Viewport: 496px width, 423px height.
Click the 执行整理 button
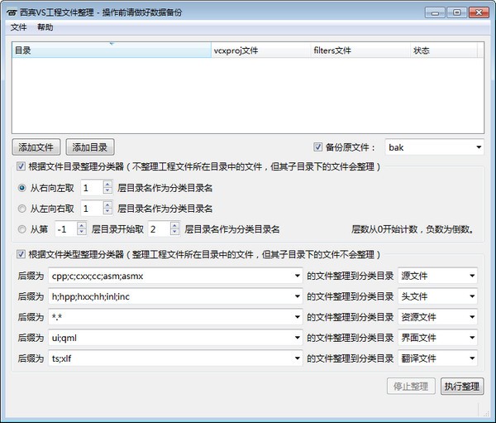pyautogui.click(x=461, y=387)
